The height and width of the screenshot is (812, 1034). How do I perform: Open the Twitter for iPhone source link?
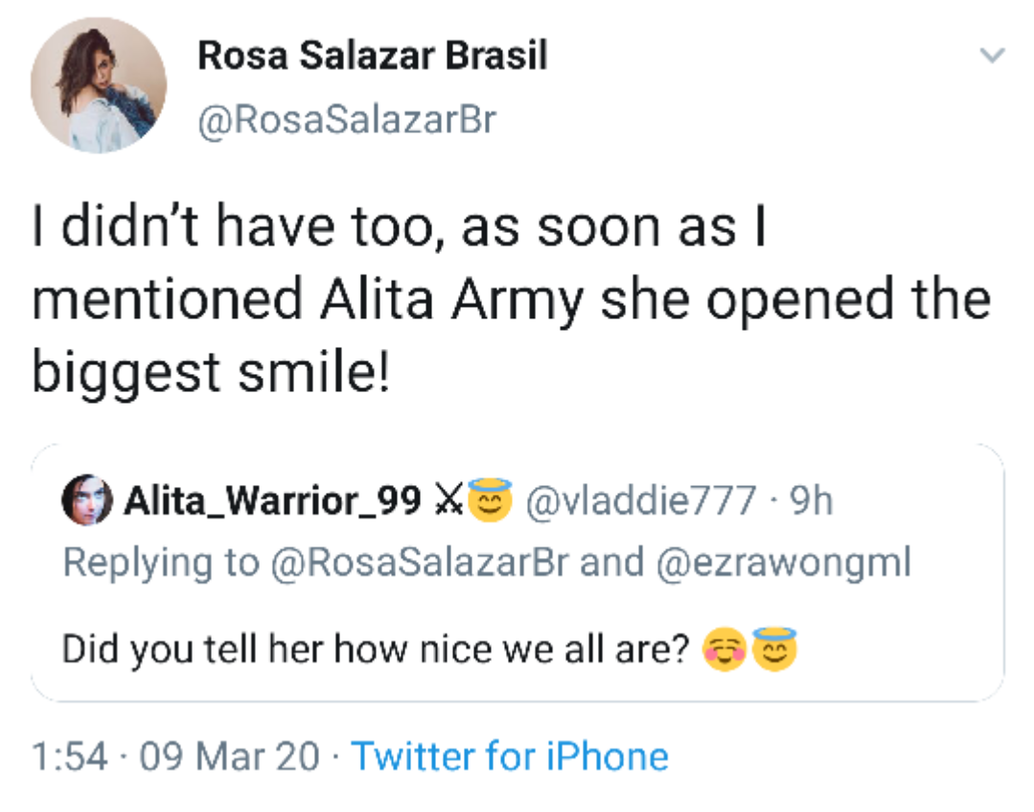pos(510,756)
